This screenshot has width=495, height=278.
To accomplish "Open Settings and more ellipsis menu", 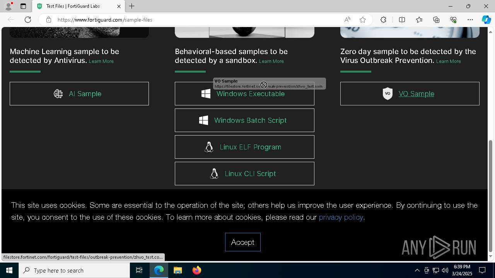I will (470, 20).
